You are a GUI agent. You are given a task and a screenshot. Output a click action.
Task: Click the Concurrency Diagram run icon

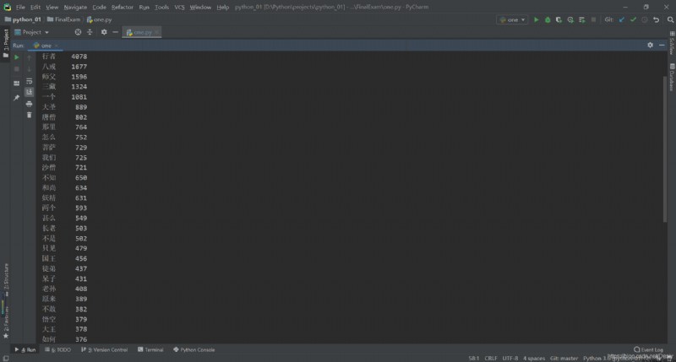[581, 19]
